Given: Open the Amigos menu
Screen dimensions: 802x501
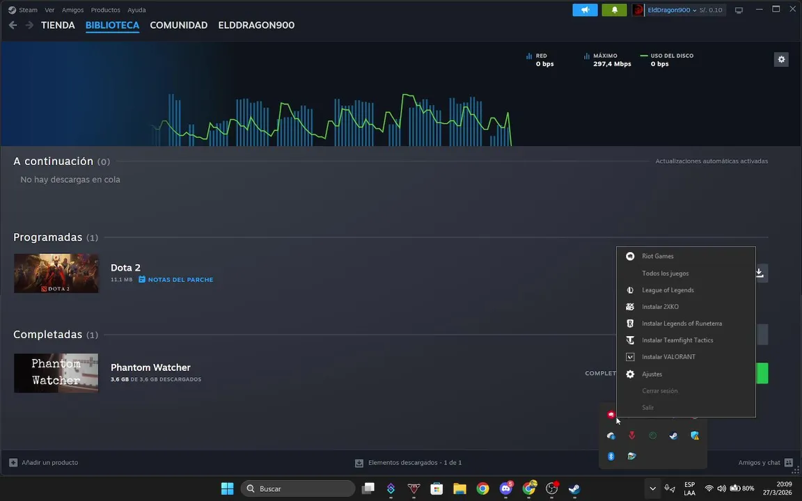Looking at the screenshot, I should click(x=72, y=10).
